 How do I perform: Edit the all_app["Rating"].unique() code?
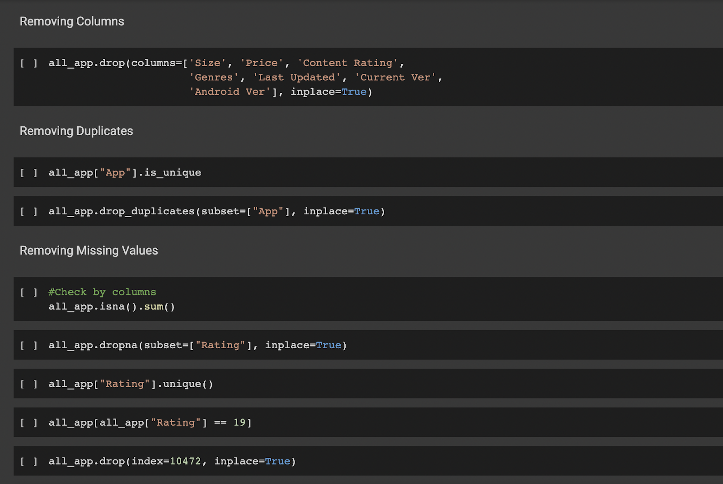tap(131, 384)
